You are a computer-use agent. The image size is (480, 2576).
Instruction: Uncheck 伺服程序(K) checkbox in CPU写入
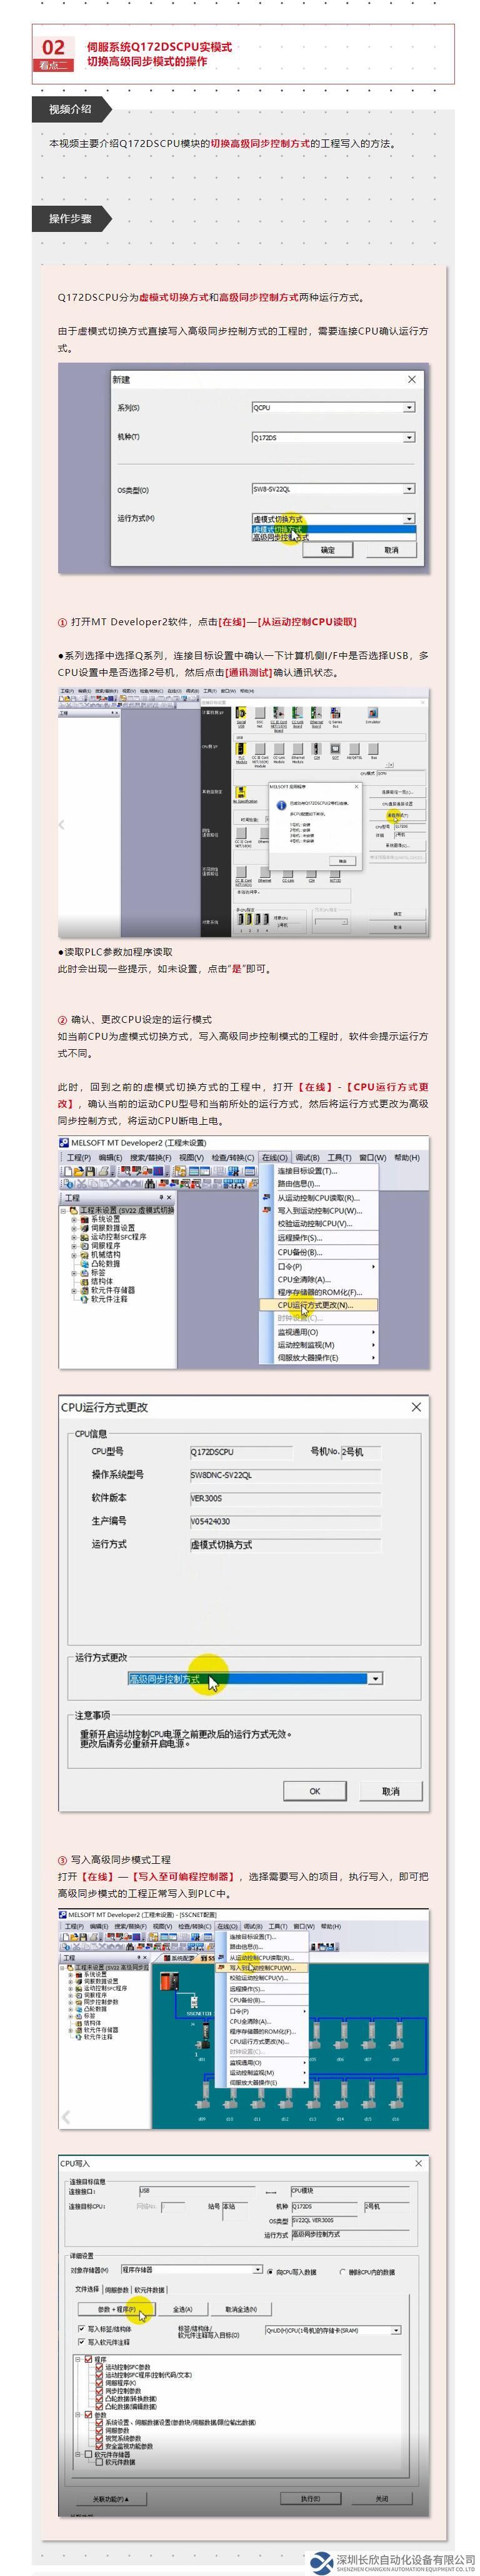[x=99, y=2383]
